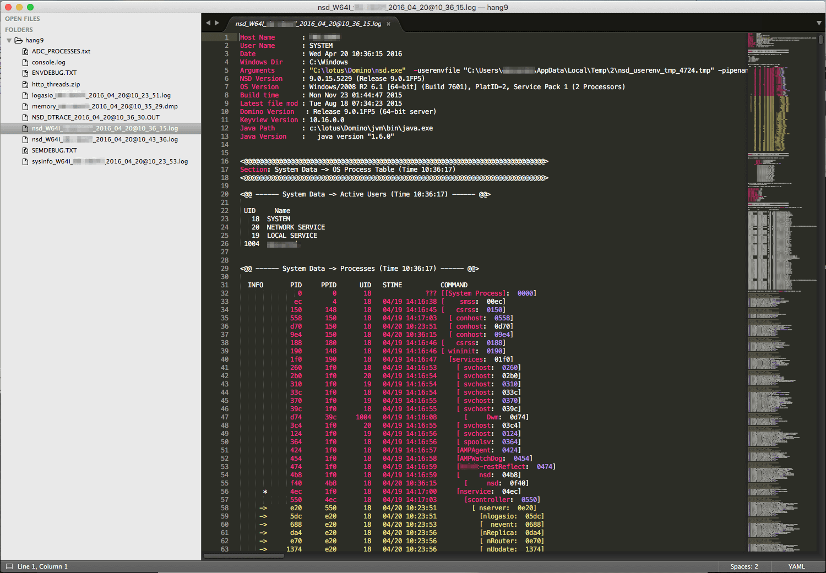Click 'Host Name' text on line 1

click(x=257, y=37)
